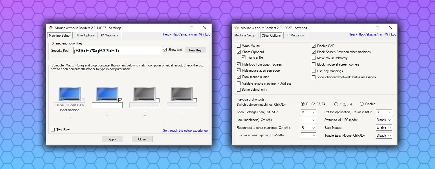
Task: Click the app icon in left window title bar
Action: tap(51, 28)
